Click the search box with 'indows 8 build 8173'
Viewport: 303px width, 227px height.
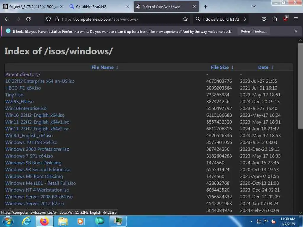(x=220, y=19)
